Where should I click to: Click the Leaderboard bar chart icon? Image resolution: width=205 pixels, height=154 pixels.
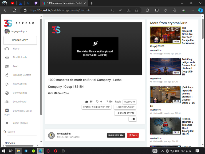click(x=7, y=102)
